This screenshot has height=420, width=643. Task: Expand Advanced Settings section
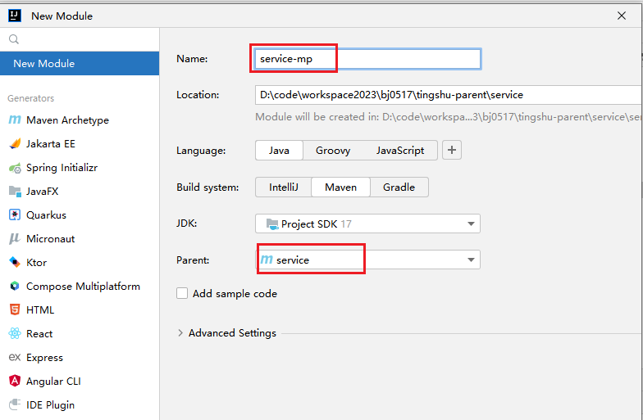point(180,333)
